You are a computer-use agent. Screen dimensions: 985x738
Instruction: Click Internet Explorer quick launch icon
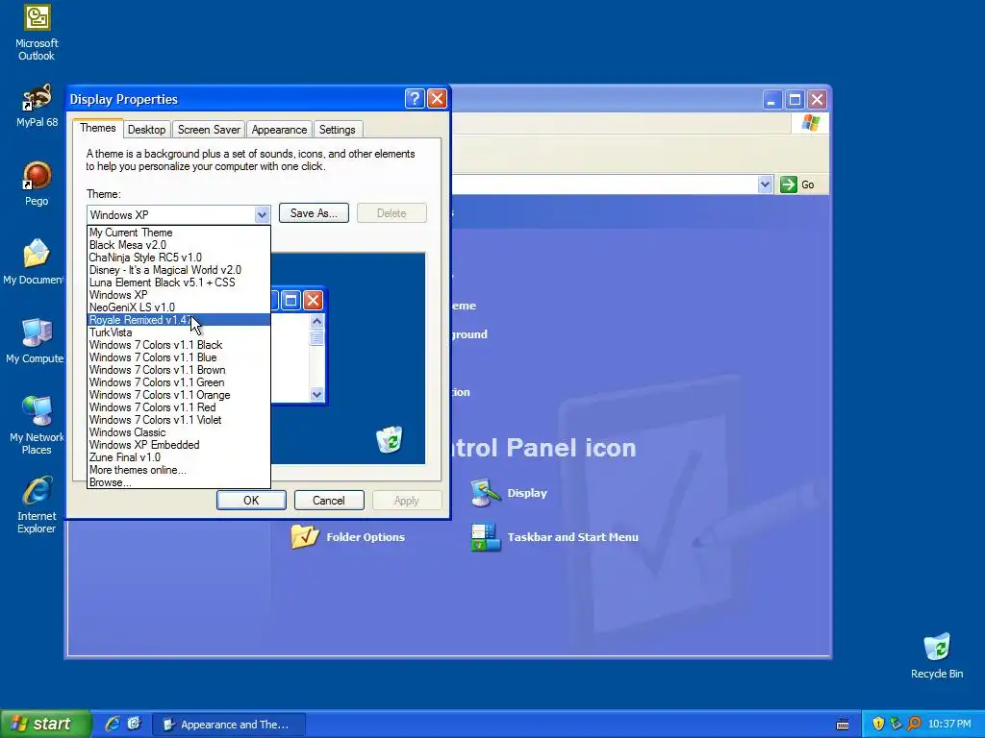coord(113,724)
